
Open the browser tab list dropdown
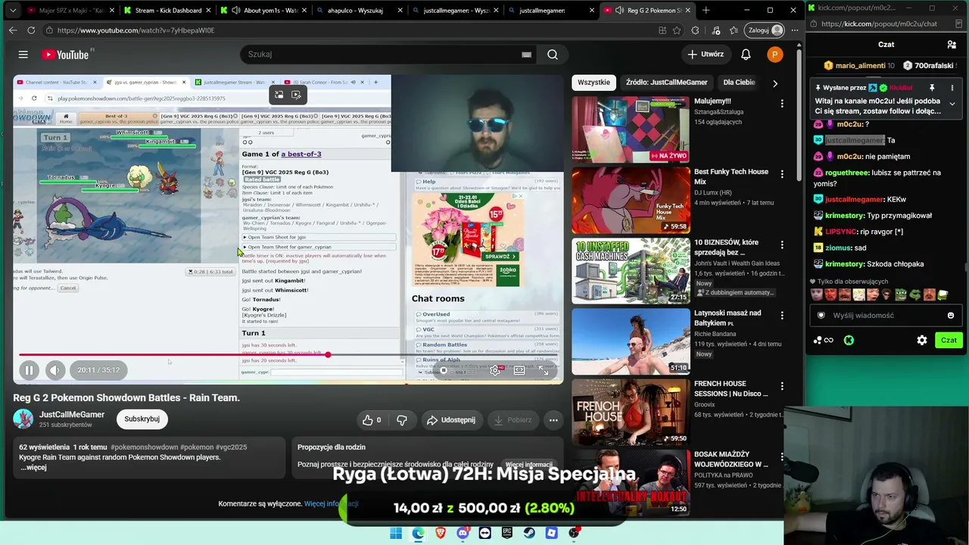[x=13, y=11]
